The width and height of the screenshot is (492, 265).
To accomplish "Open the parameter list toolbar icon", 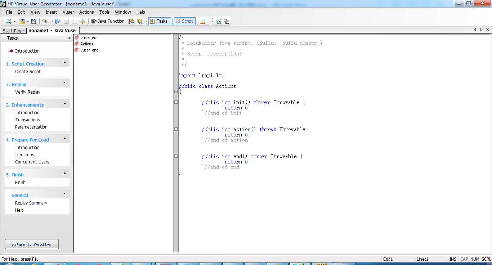I will pos(218,21).
